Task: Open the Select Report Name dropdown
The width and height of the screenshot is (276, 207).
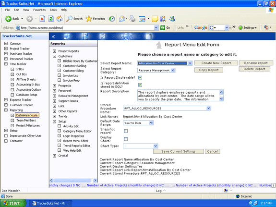Action: pyautogui.click(x=190, y=63)
